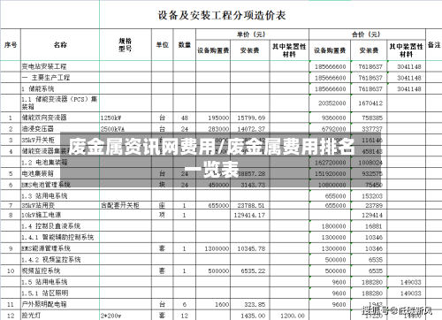Viewport: 442px width, 320px height.
Task: Click the 1.1 储能变流器（PCS）集装箱 cell
Action: click(59, 103)
